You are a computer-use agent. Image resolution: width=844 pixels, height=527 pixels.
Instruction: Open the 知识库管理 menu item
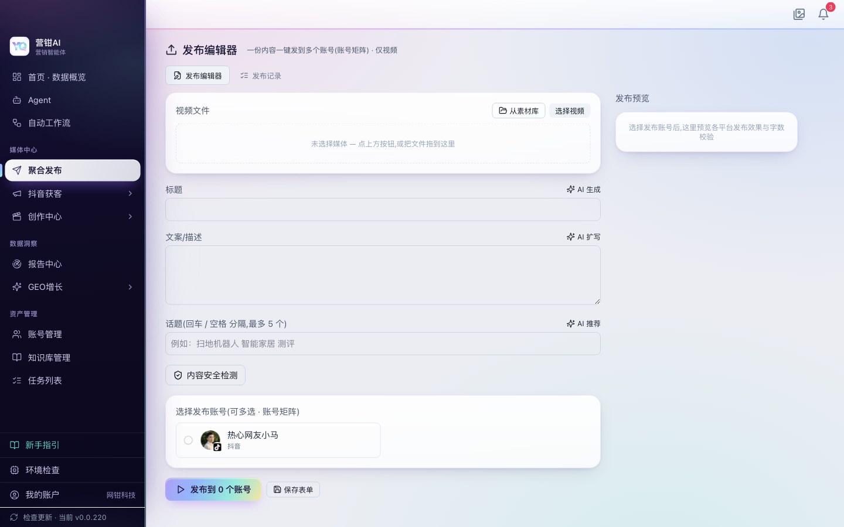click(73, 357)
